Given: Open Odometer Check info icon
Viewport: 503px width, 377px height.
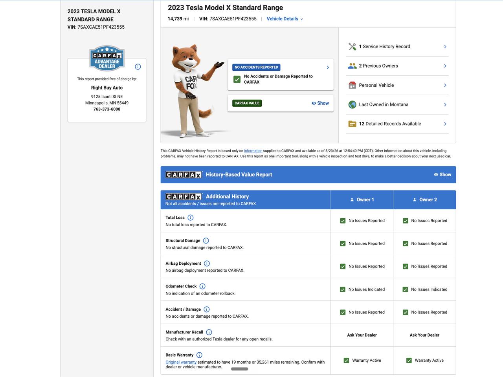Looking at the screenshot, I should coord(202,286).
